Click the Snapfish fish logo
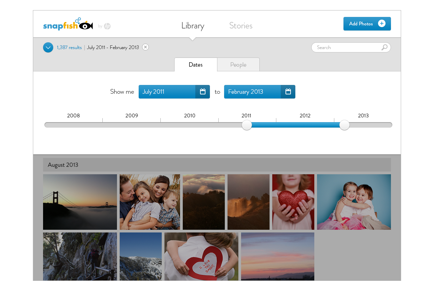Screen dimensions: 434x291 point(68,25)
